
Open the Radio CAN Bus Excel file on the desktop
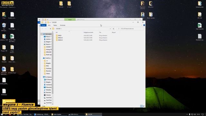click(x=12, y=38)
